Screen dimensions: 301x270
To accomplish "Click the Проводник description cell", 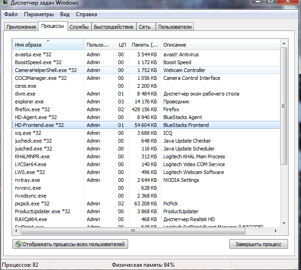I will pos(176,102).
